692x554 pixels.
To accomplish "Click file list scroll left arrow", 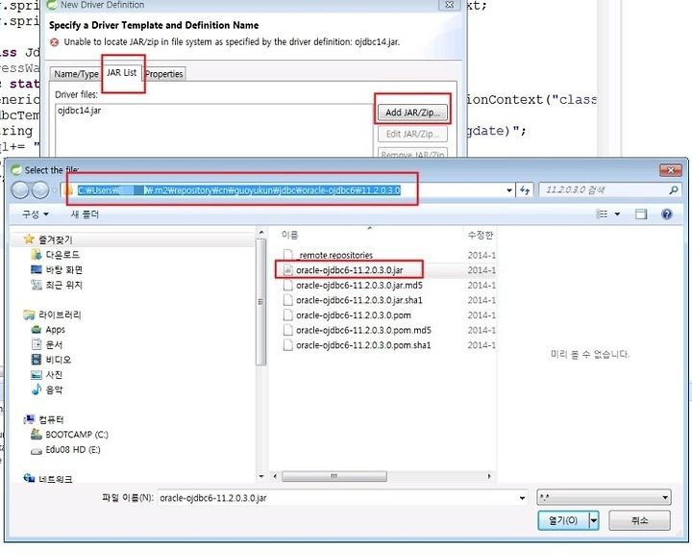I will point(276,476).
